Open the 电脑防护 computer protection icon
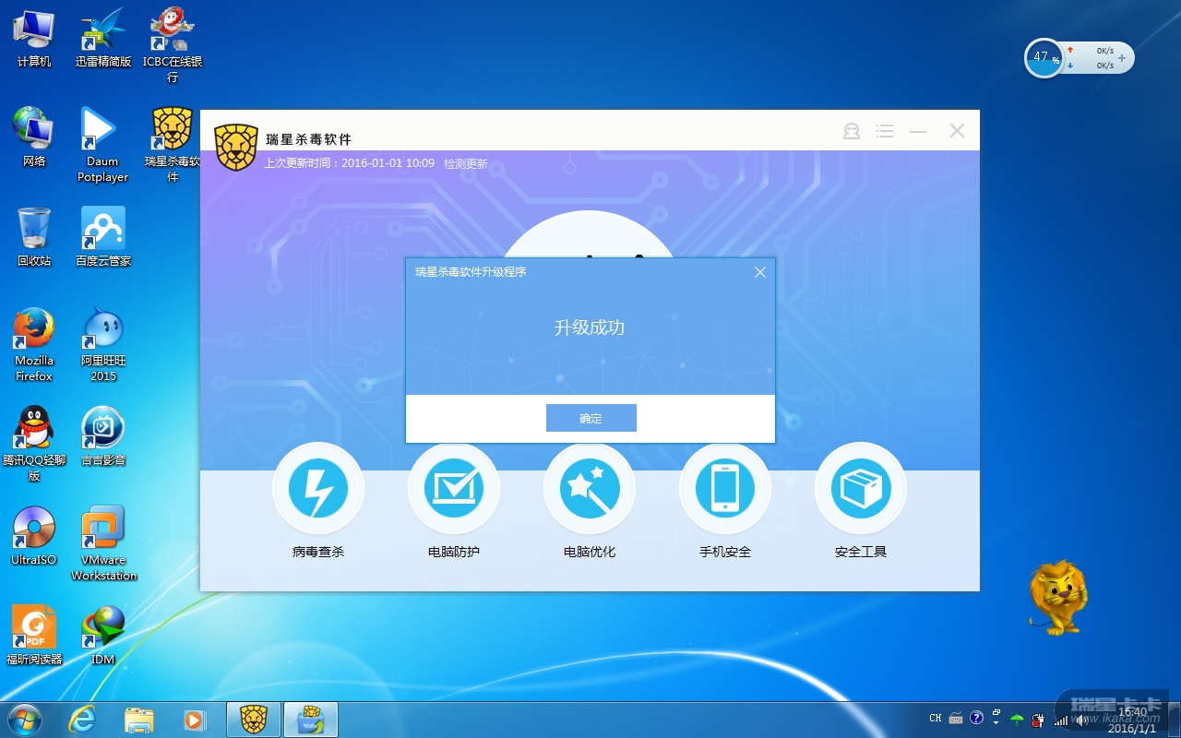 (454, 489)
